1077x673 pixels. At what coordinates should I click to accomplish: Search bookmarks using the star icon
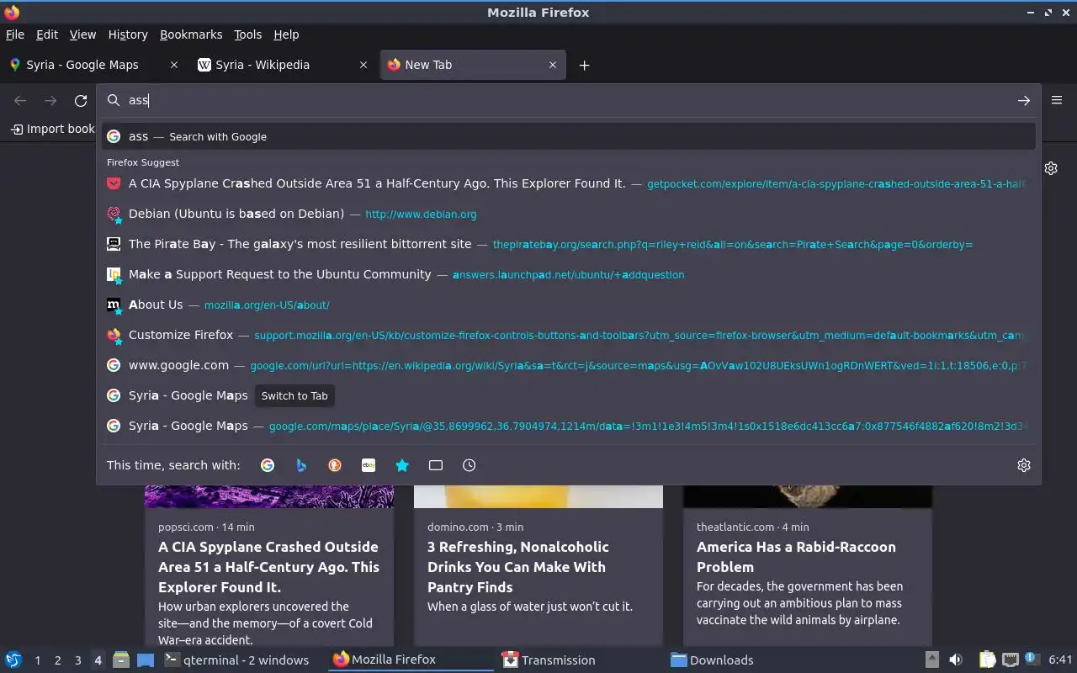click(x=402, y=465)
